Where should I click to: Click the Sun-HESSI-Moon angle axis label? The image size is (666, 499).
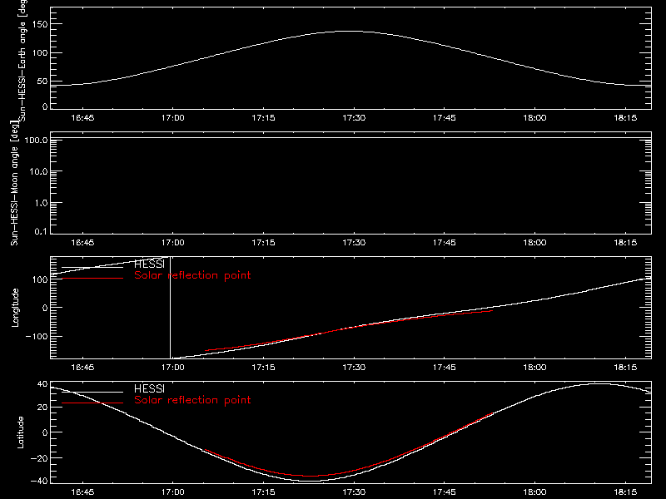click(14, 183)
